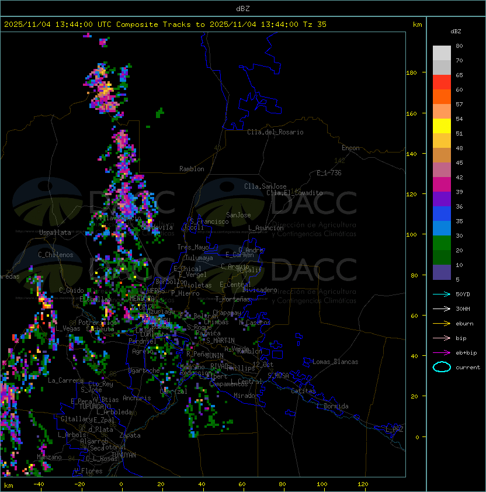Click the C_Guido map label
The height and width of the screenshot is (492, 486).
[x=71, y=290]
